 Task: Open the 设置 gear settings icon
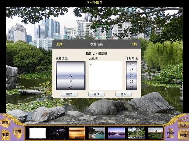click(x=5, y=123)
